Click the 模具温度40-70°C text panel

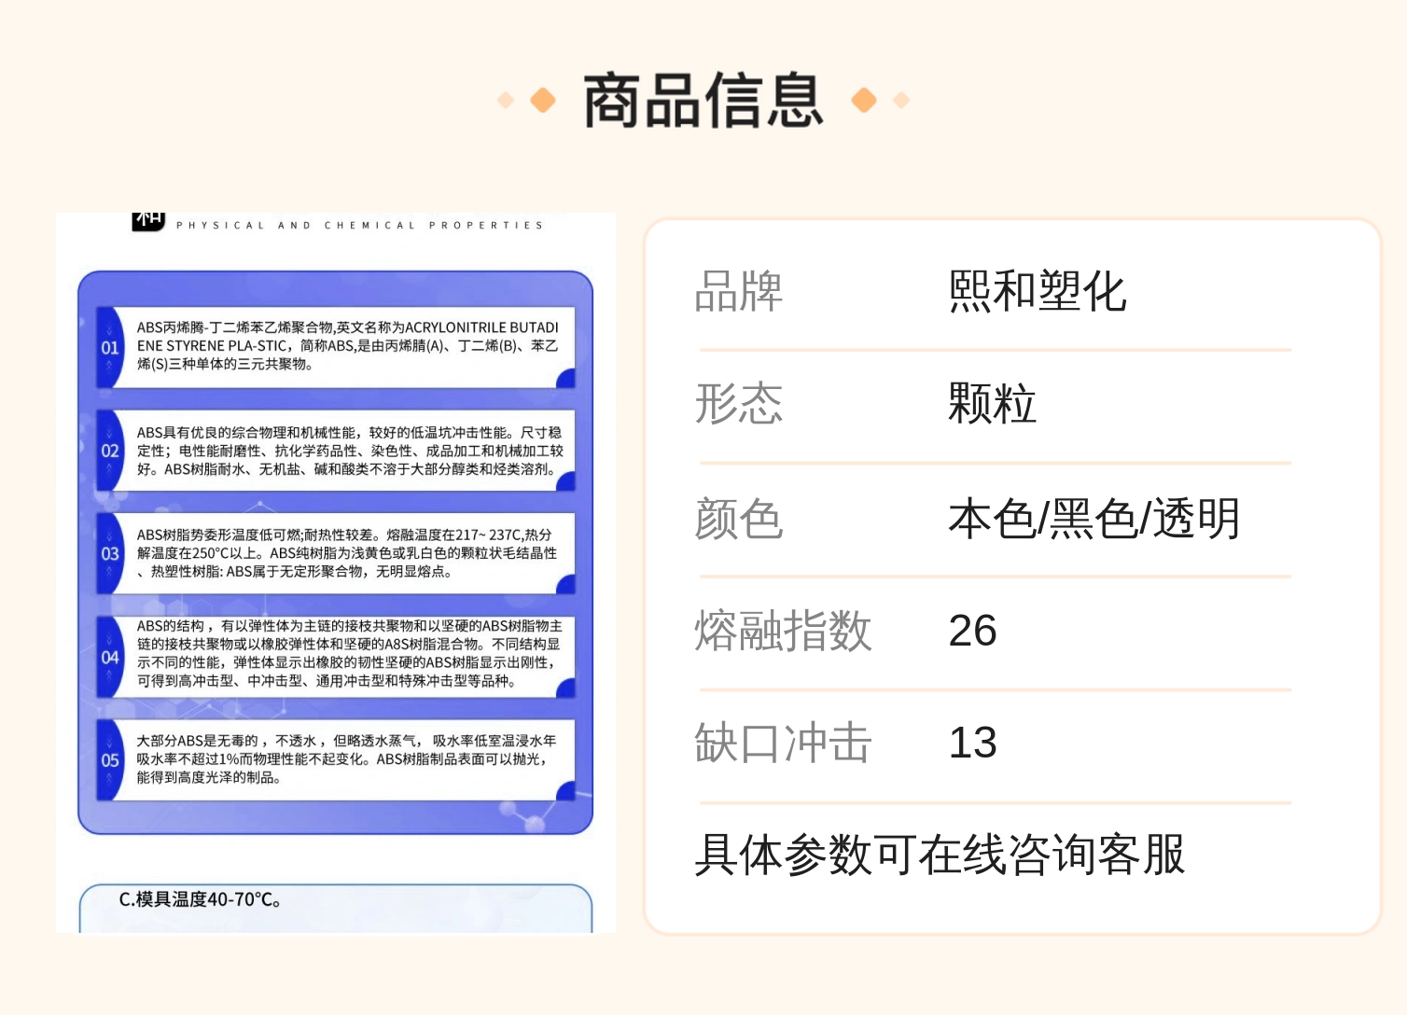[x=336, y=908]
